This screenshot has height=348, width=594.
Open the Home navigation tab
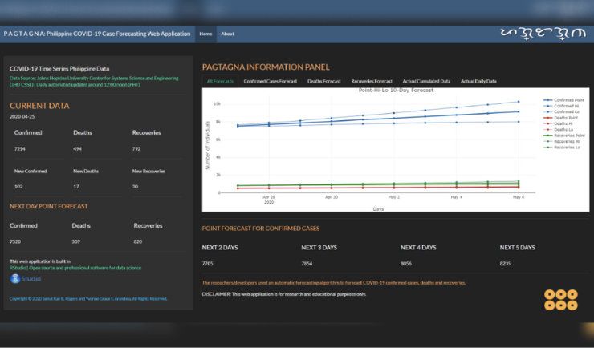[x=205, y=34]
